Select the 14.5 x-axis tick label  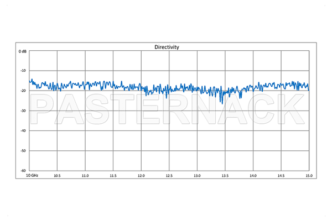click(x=281, y=176)
